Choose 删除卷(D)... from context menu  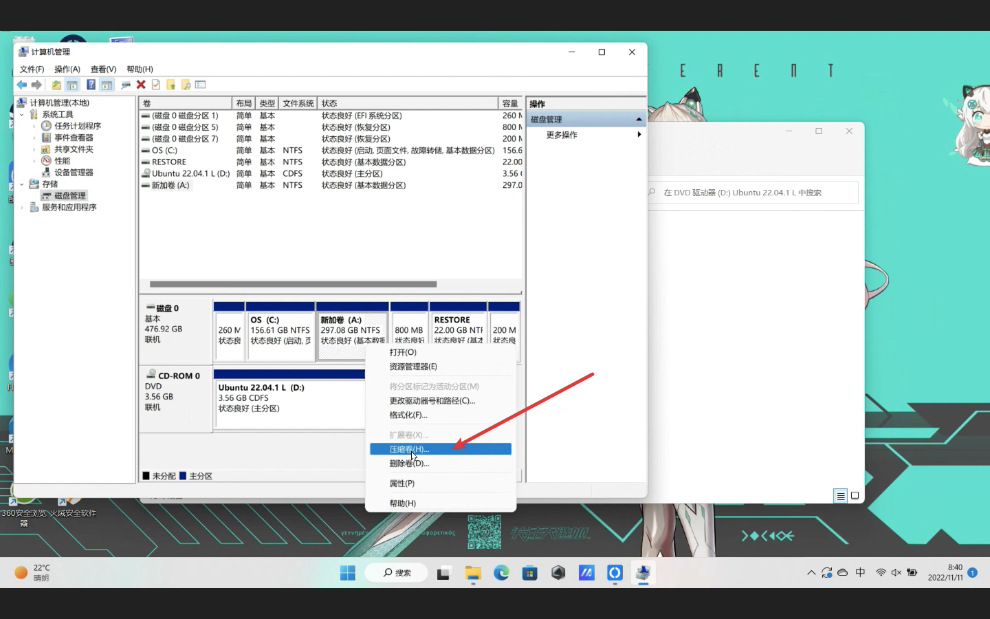tap(441, 464)
